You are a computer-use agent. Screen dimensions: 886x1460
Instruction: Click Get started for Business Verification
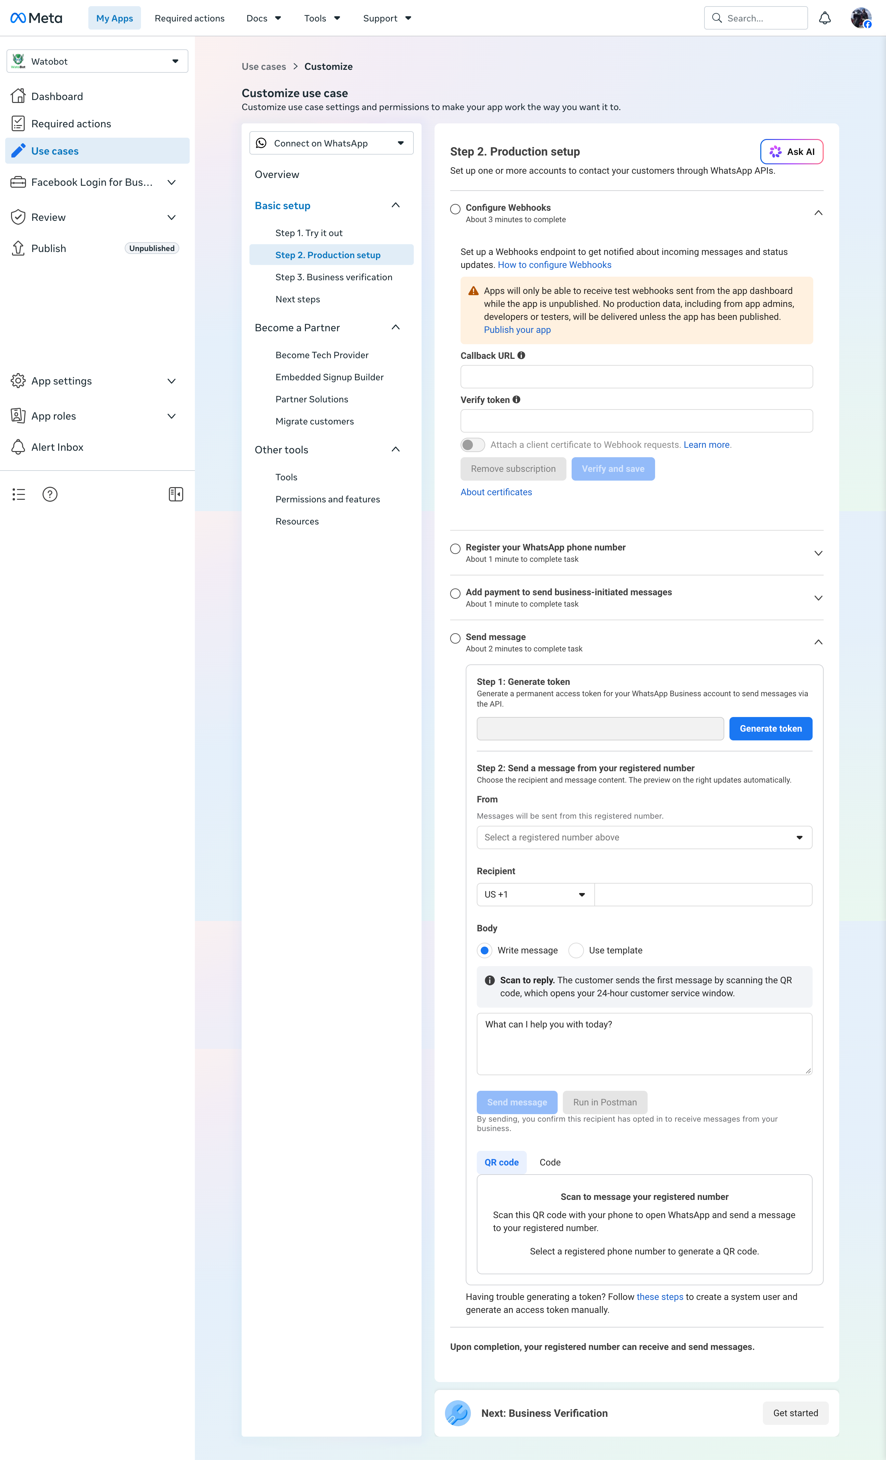click(795, 1413)
